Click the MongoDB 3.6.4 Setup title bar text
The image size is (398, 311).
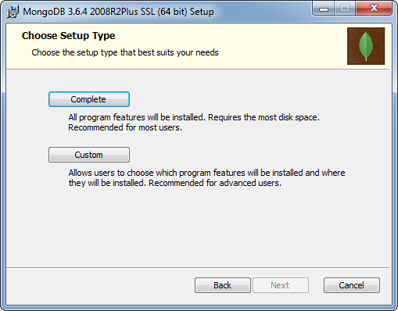(118, 12)
